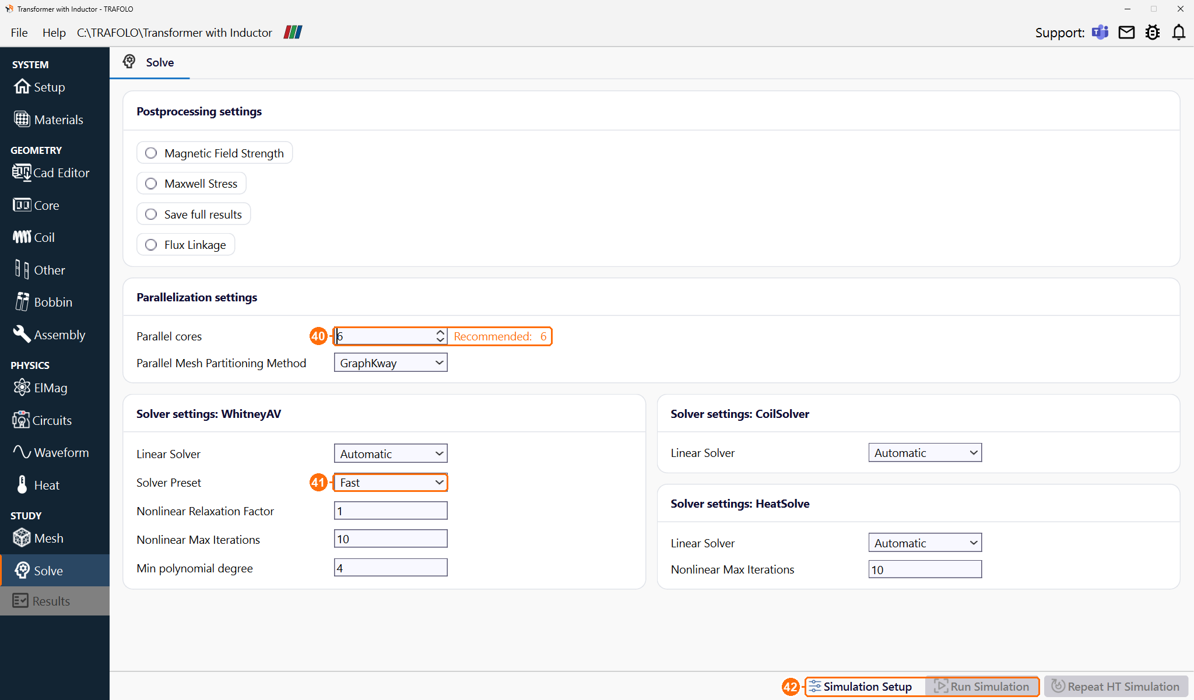
Task: Open Parallel Mesh Partitioning Method dropdown
Action: (391, 363)
